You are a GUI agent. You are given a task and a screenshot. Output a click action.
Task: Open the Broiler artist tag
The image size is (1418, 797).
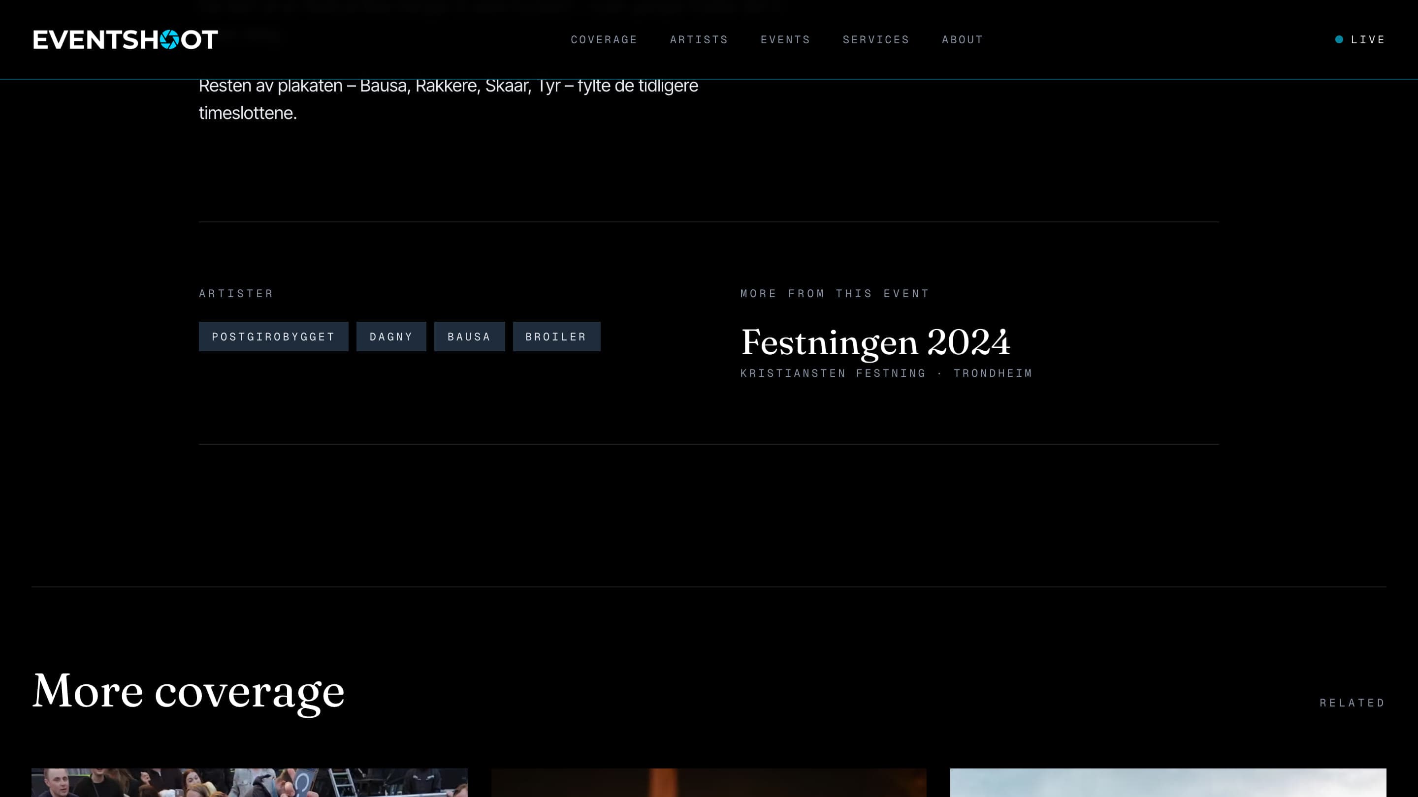click(556, 337)
